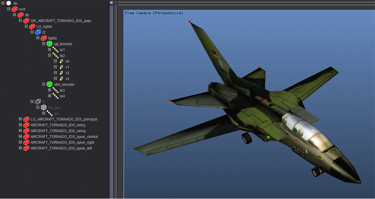Expand the LO_AIRCRAFT_TORNADO_IDS_principal node
375x199 pixels.
click(20, 119)
